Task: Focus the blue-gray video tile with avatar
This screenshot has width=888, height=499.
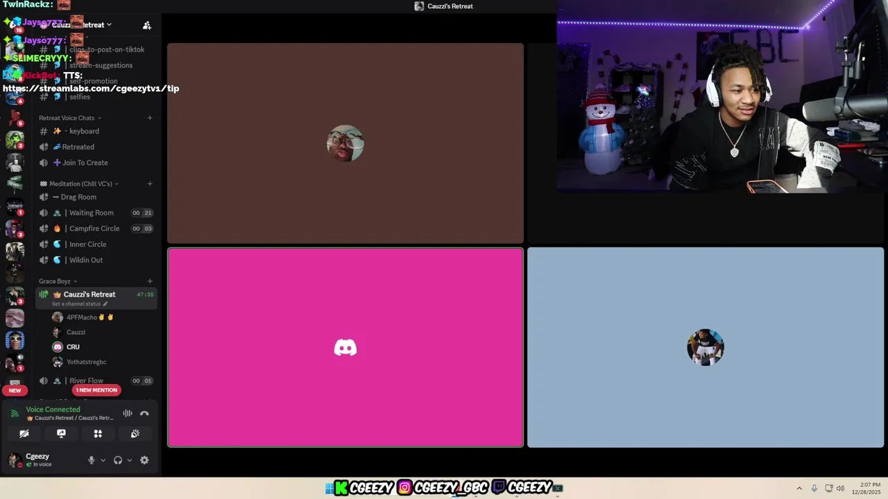Action: pyautogui.click(x=706, y=347)
